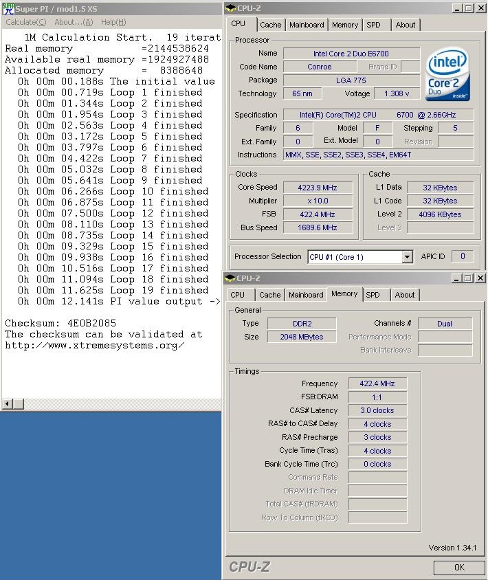Click the Checksum: 4E0B2085 line in Super PI

[60, 323]
